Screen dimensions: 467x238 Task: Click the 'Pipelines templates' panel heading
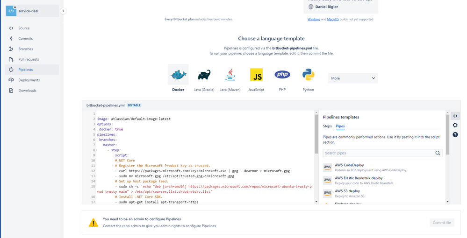coord(341,117)
